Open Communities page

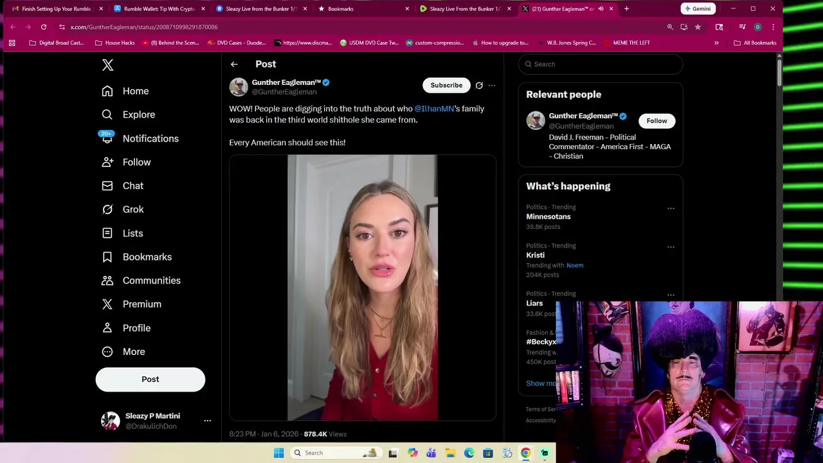(141, 280)
